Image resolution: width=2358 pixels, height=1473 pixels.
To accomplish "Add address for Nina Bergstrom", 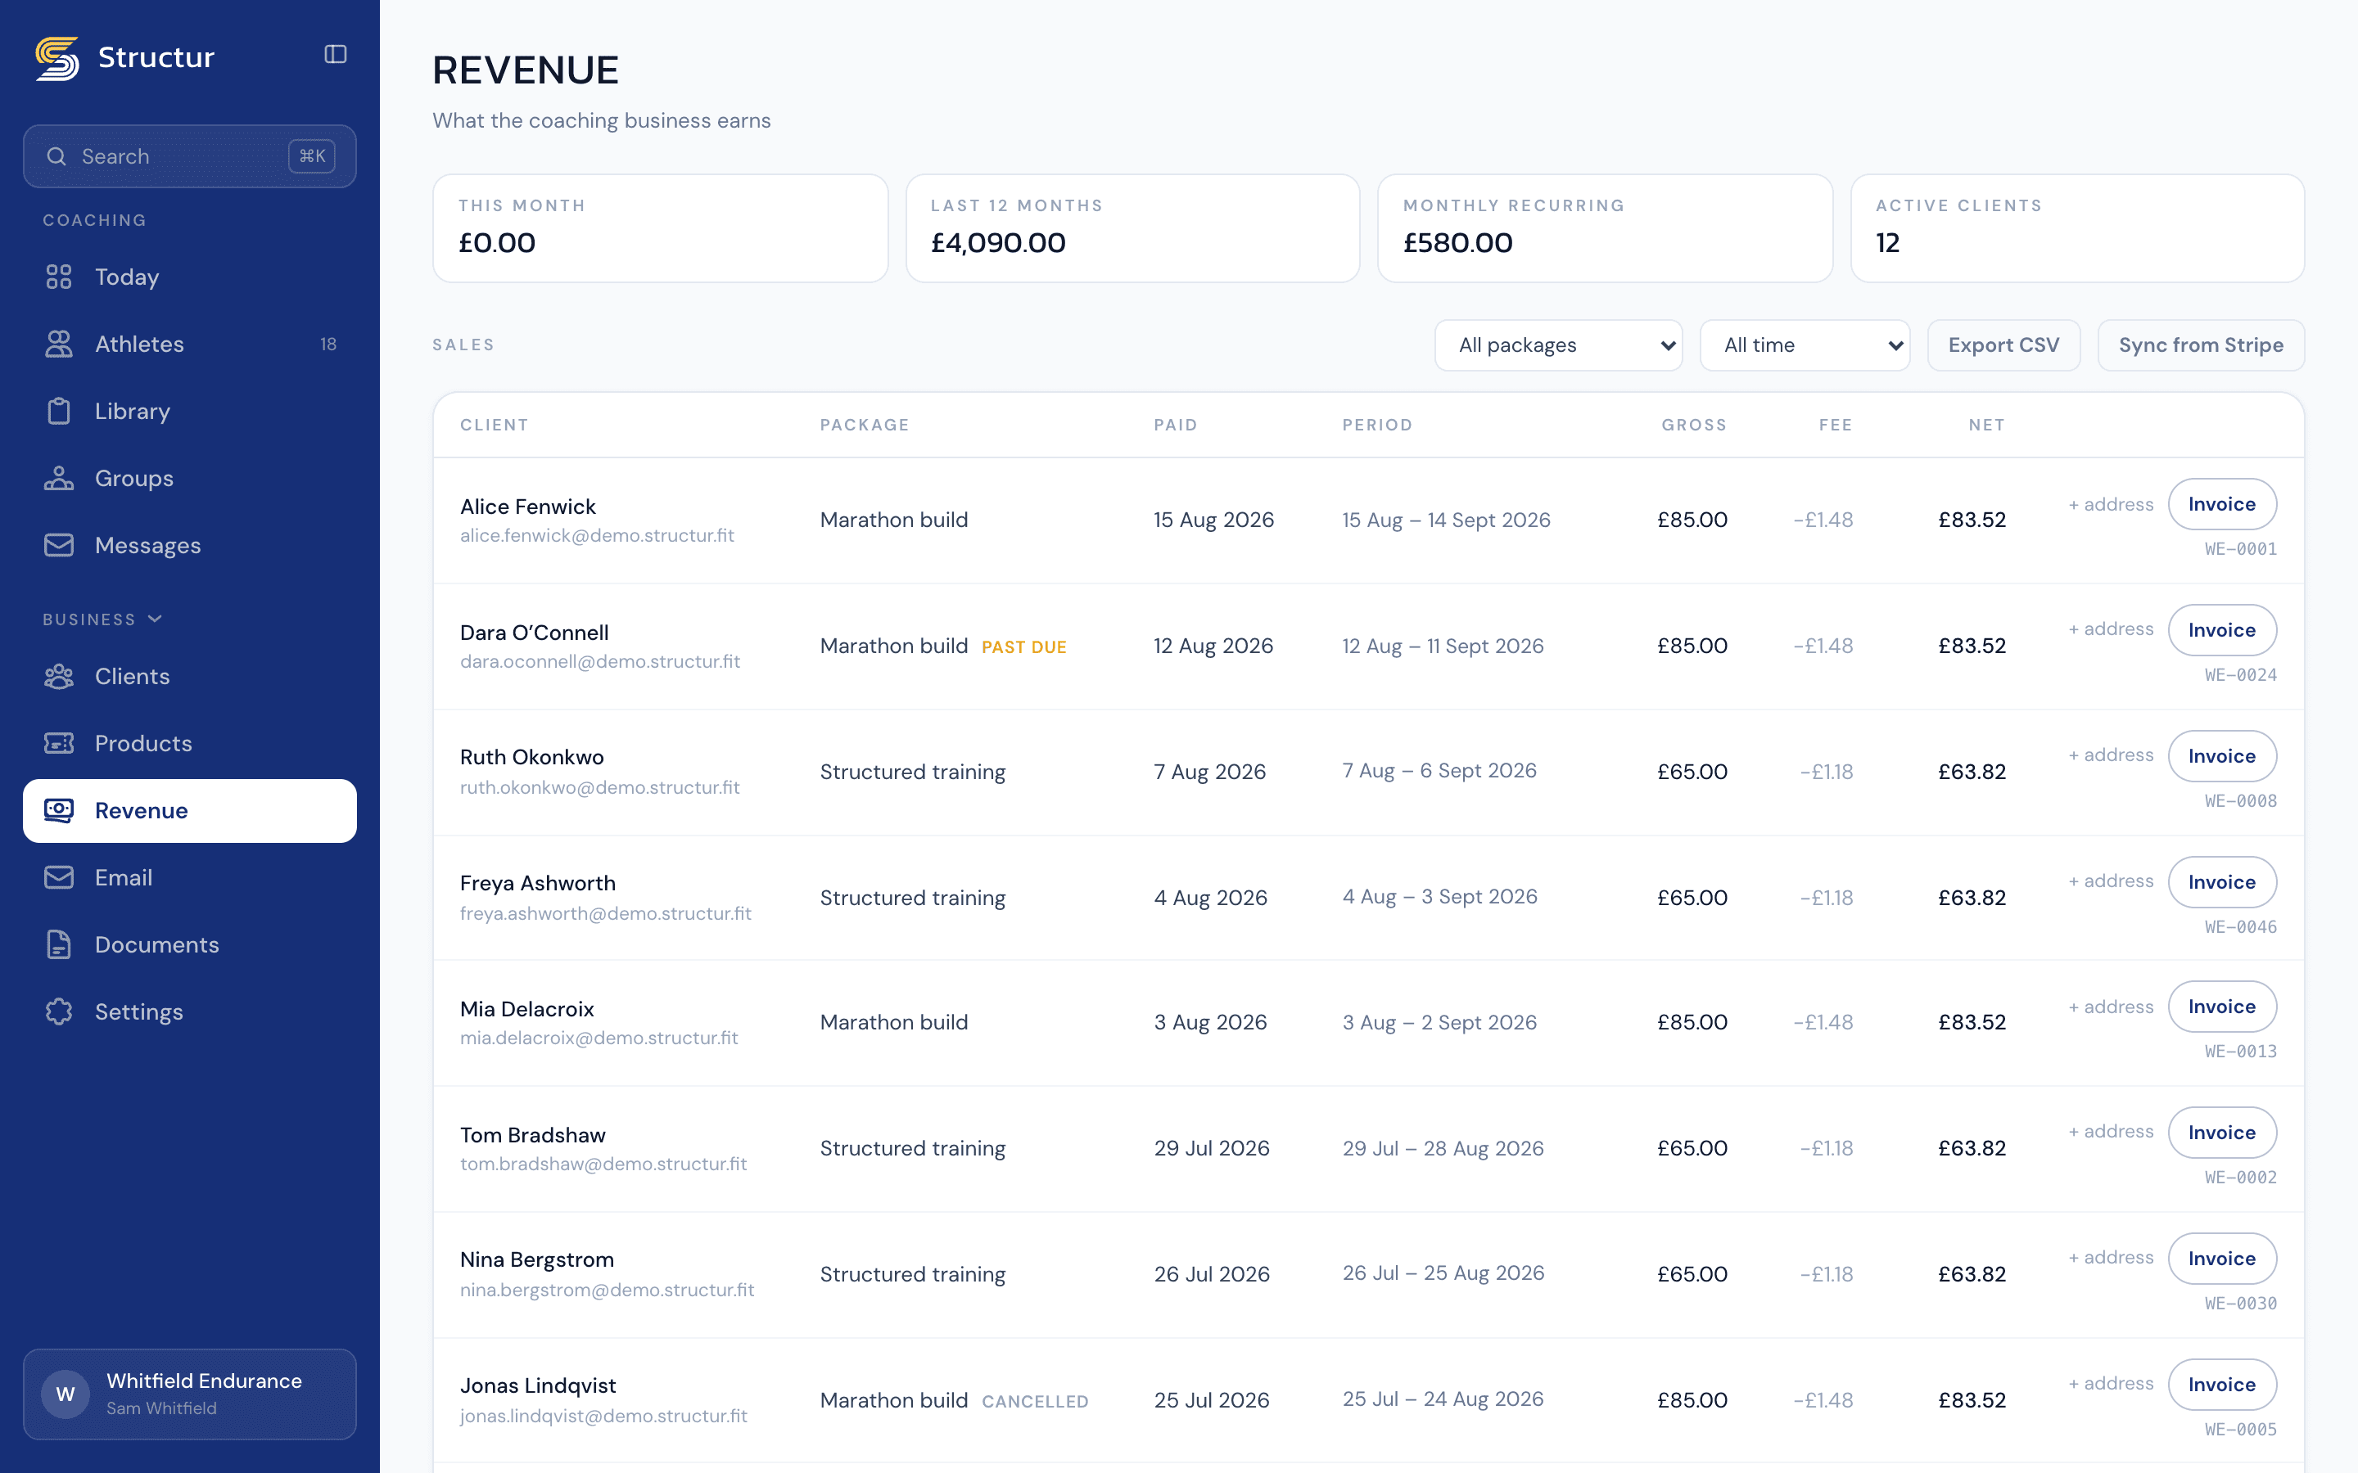I will [2111, 1258].
